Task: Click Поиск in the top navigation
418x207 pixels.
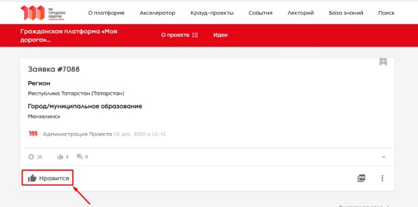Action: [386, 13]
